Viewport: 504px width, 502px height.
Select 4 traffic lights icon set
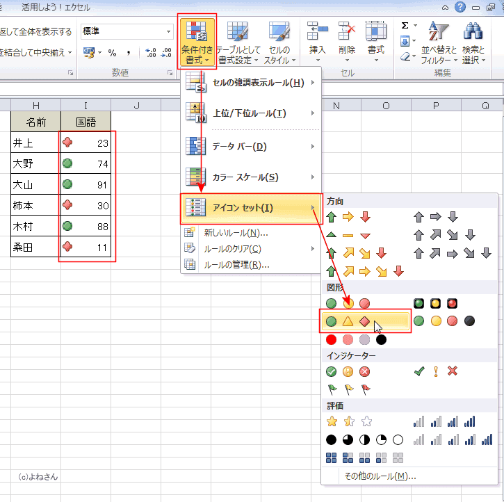pos(444,321)
